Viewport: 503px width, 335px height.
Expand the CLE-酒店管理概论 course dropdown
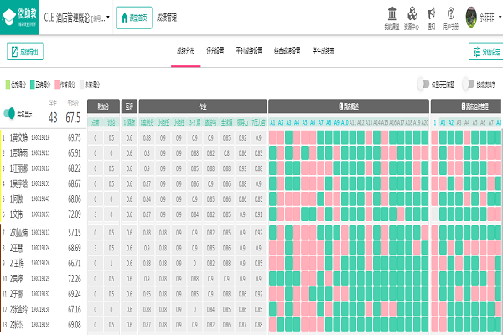point(108,16)
